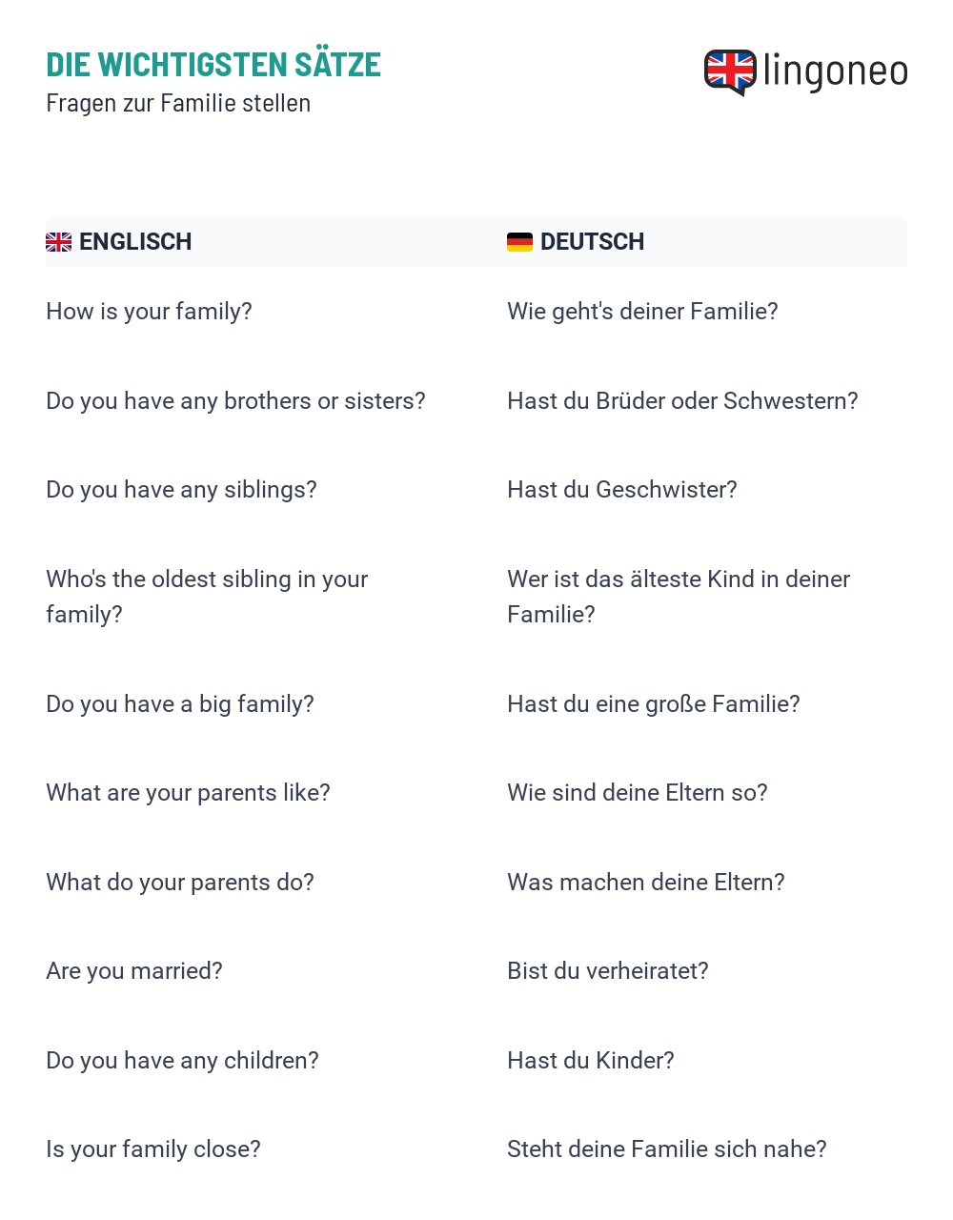Click the lingoneo speech bubble flag logo
Screen dimensions: 953x1220
pos(730,72)
